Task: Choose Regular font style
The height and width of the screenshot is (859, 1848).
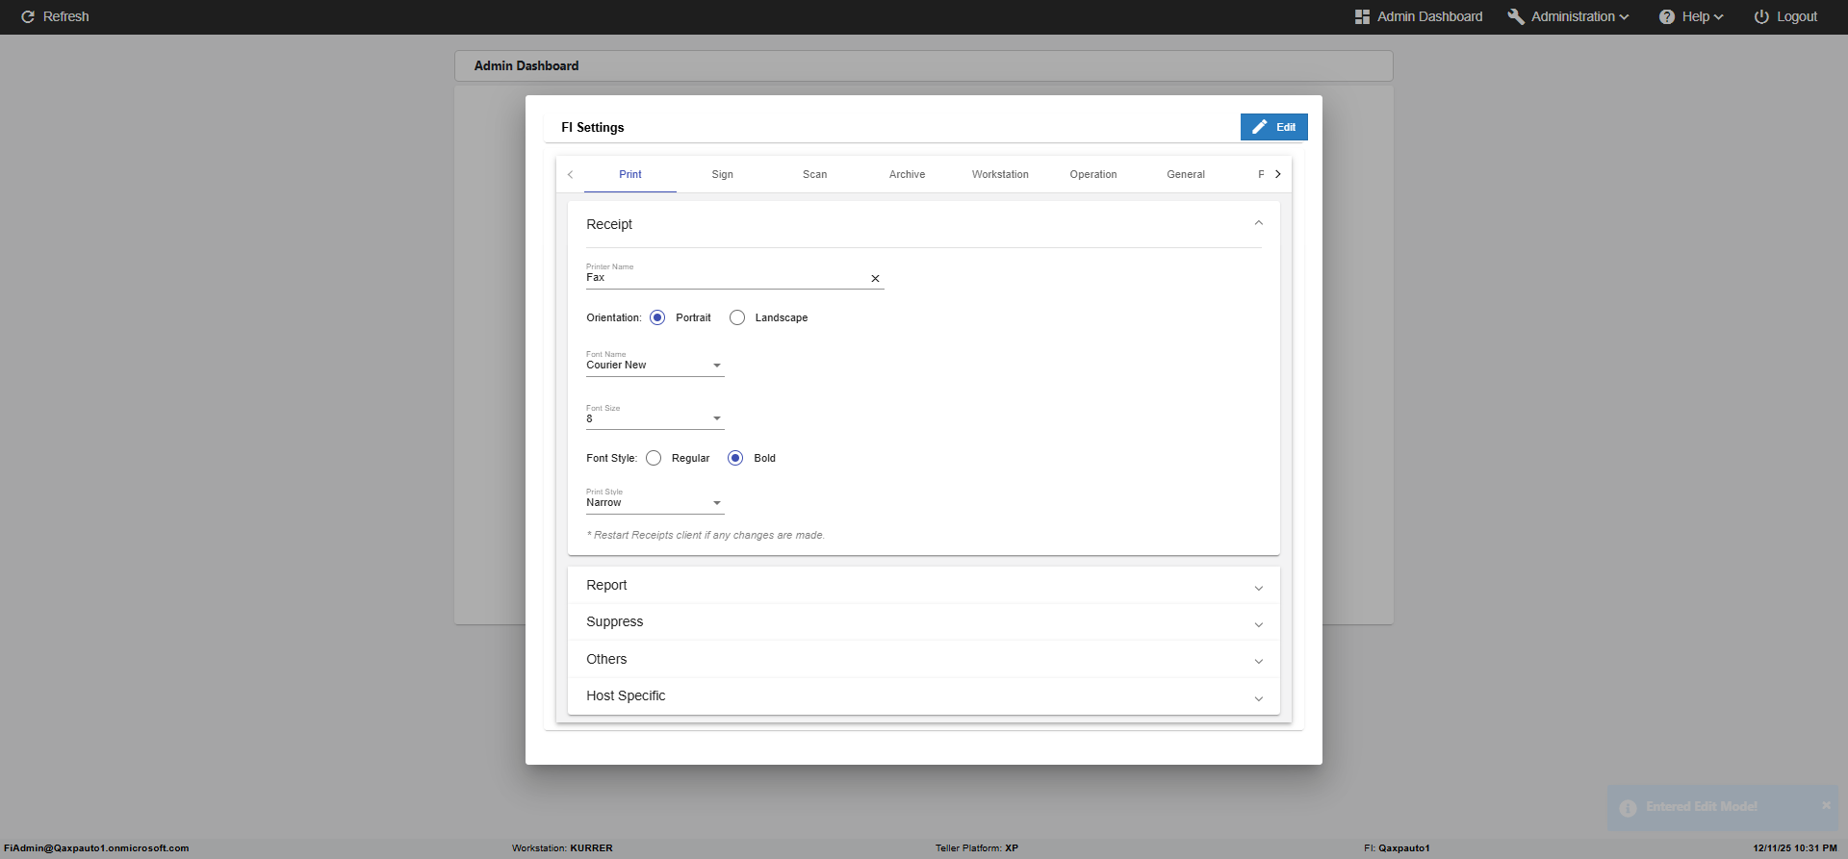Action: 654,458
